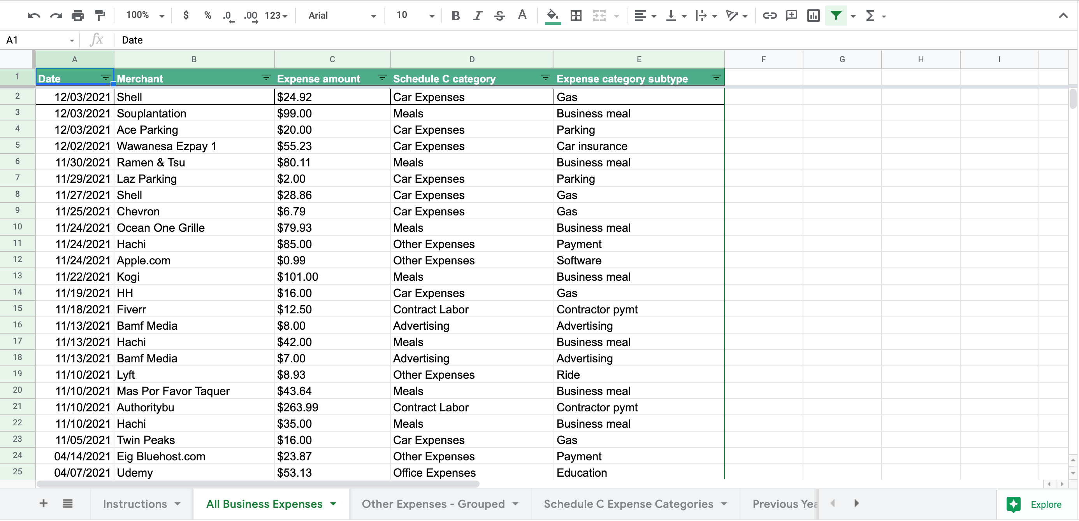Viewport: 1079px width, 521px height.
Task: Toggle italic formatting
Action: 478,16
